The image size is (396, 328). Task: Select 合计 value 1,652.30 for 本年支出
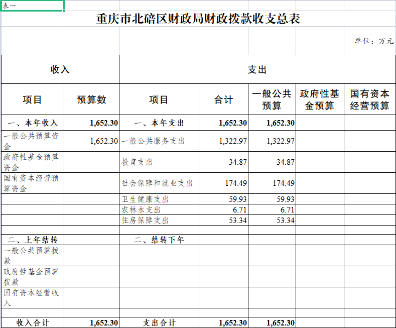224,123
